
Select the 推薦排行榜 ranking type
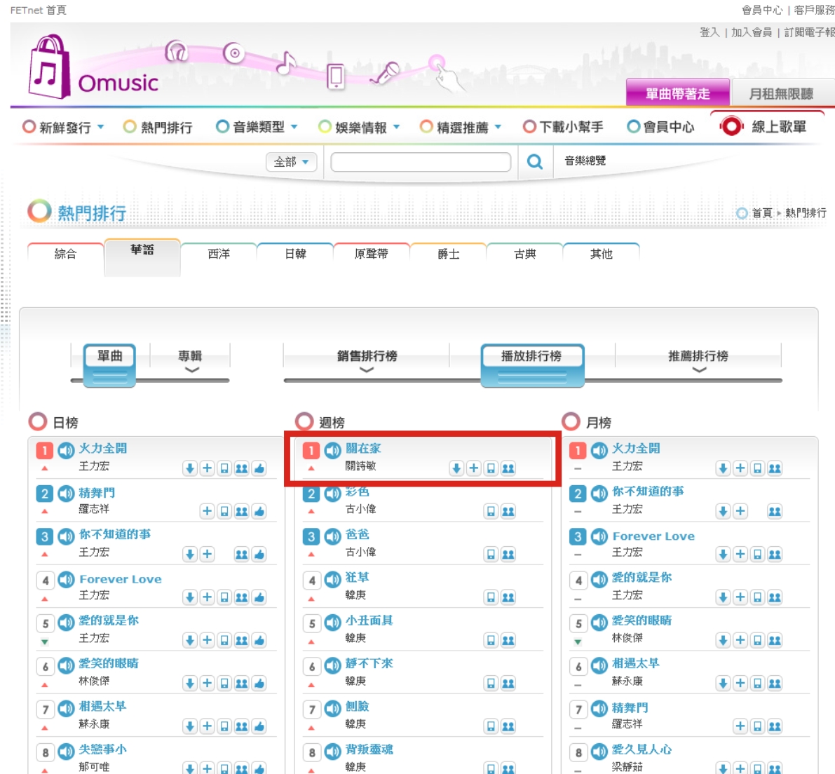(x=698, y=356)
